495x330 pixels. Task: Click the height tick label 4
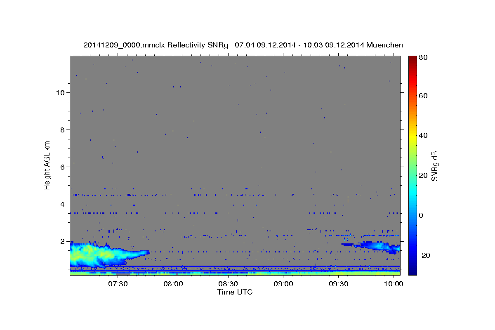click(x=63, y=204)
